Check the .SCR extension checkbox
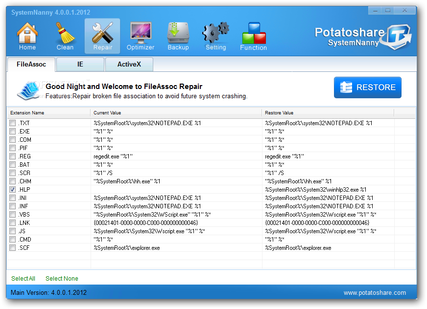 13,173
